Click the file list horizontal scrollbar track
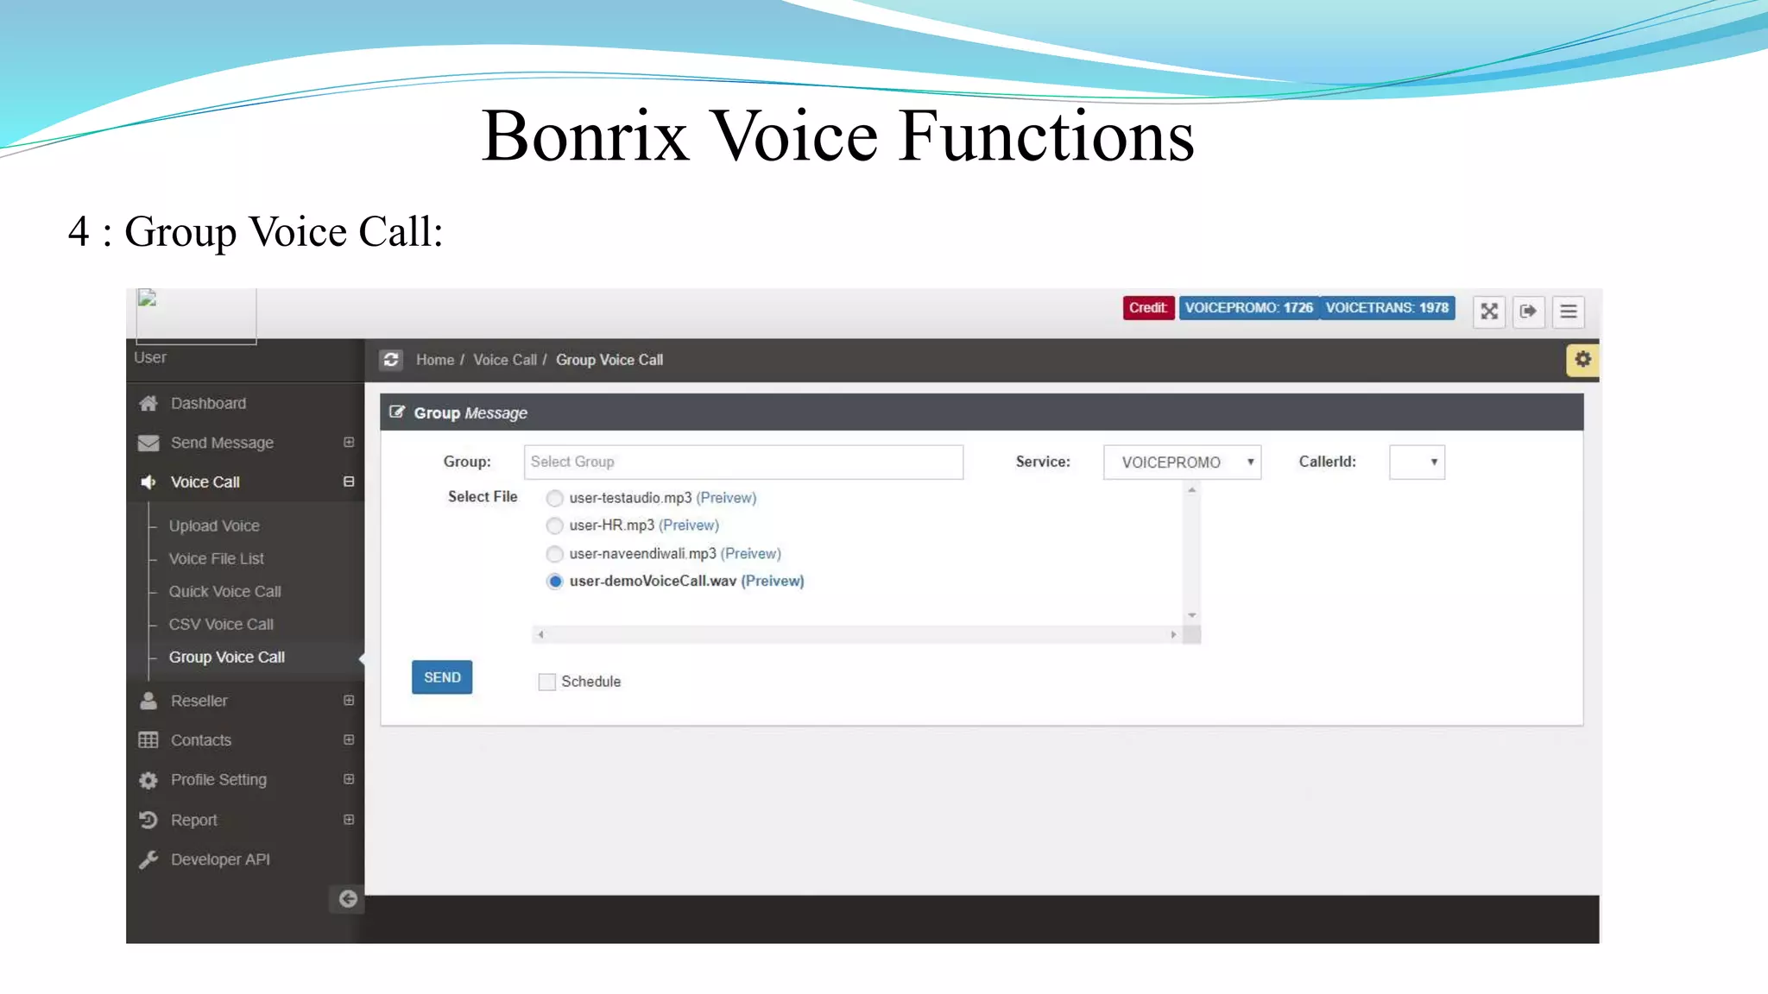This screenshot has width=1768, height=994. [856, 634]
